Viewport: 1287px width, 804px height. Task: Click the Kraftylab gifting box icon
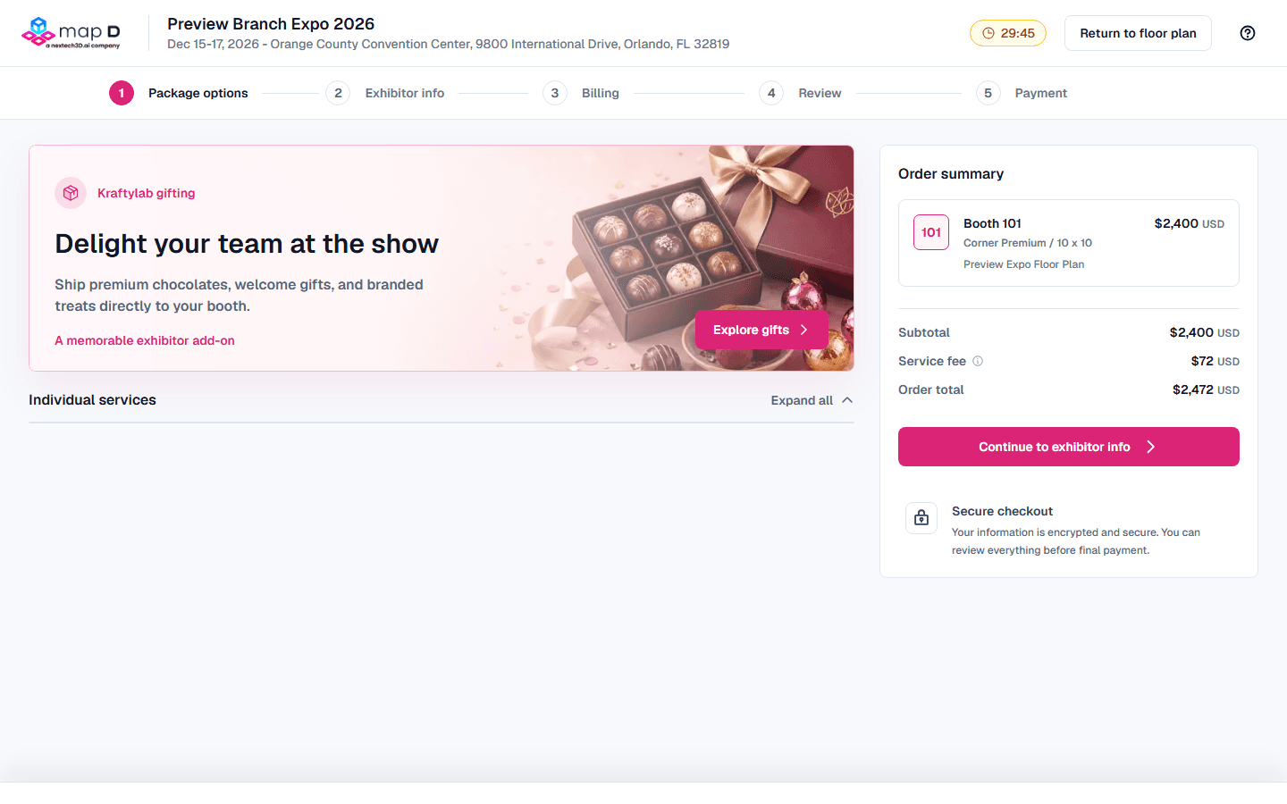pos(71,193)
